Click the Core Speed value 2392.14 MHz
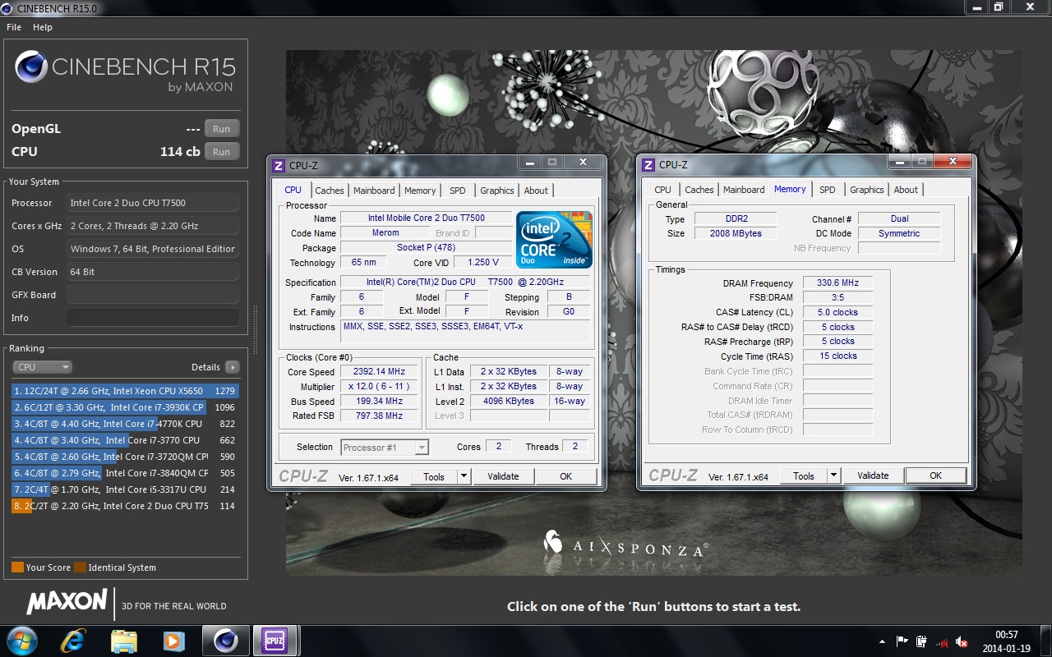1052x657 pixels. point(379,372)
